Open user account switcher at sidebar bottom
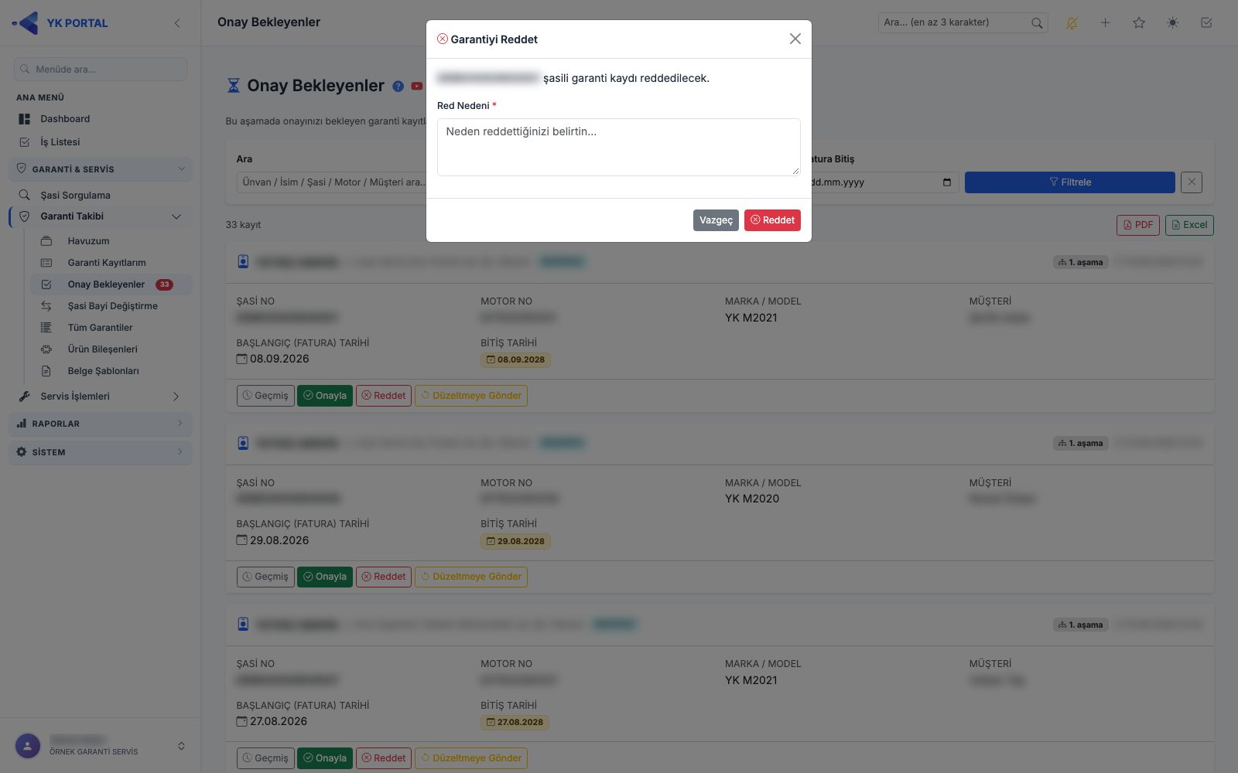 (101, 746)
